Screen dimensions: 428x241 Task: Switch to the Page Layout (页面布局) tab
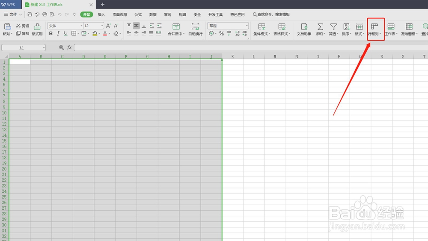click(119, 15)
